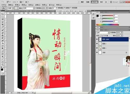Open layer fill 100% arrow
The image size is (130, 94).
click(122, 36)
